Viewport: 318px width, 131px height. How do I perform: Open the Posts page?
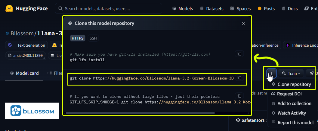pos(266,9)
